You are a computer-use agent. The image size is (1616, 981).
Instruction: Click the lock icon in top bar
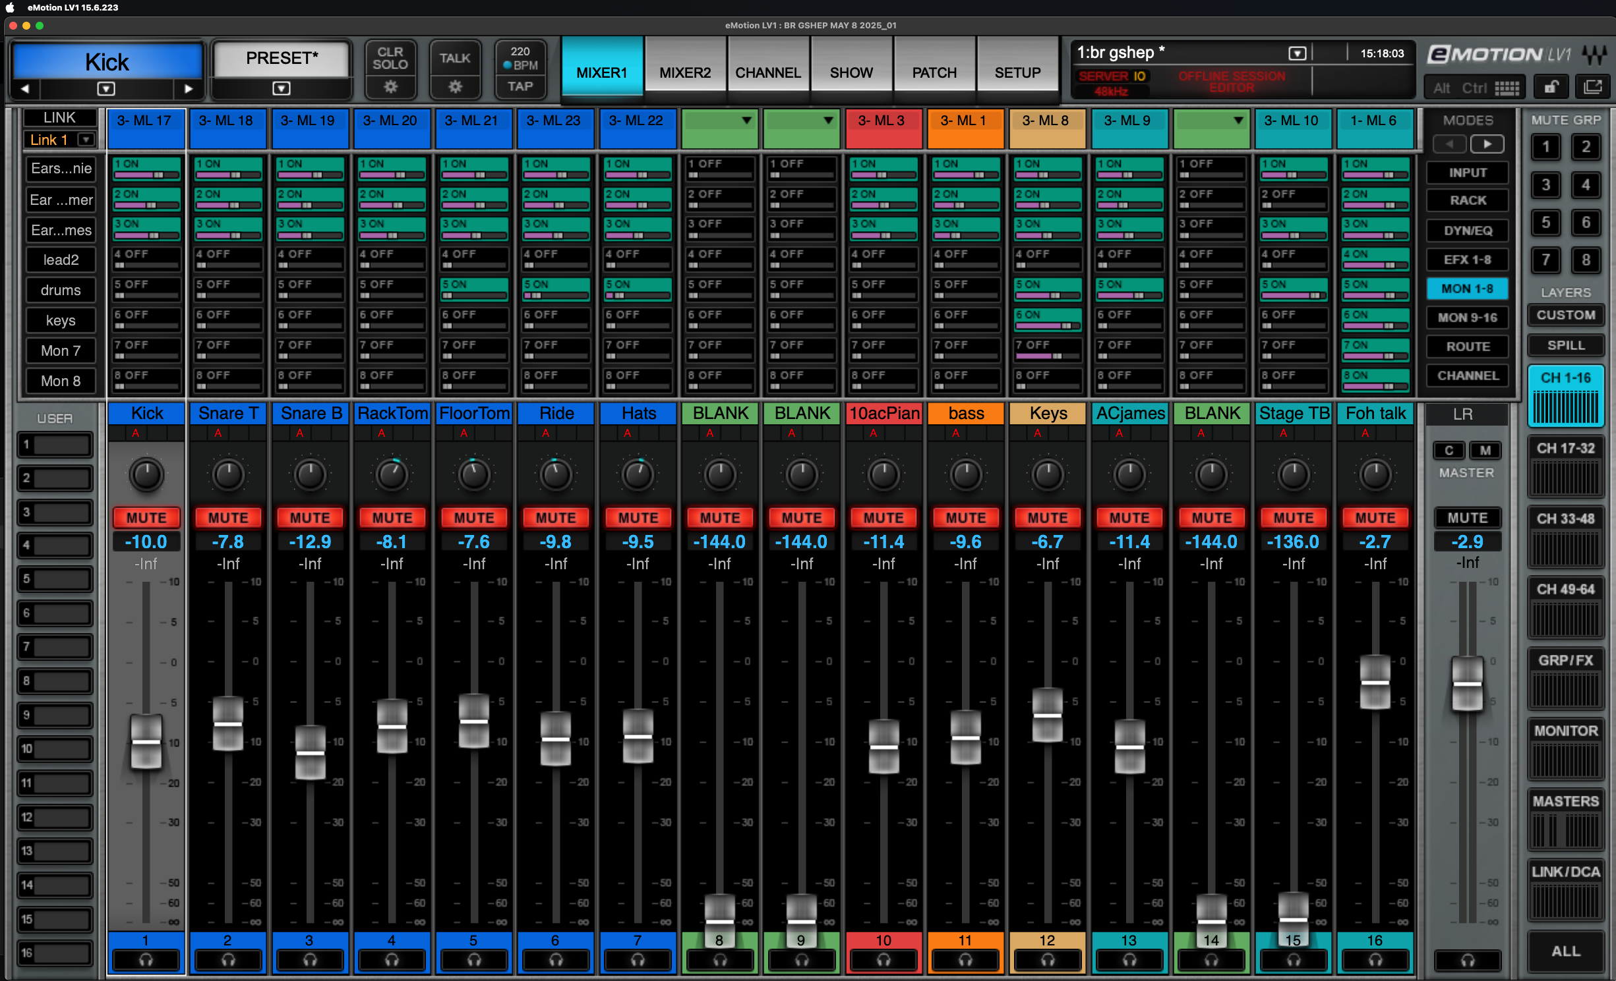(1551, 87)
